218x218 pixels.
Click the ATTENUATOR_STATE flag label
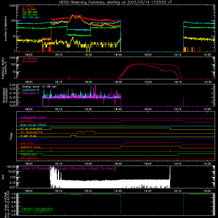[33, 118]
